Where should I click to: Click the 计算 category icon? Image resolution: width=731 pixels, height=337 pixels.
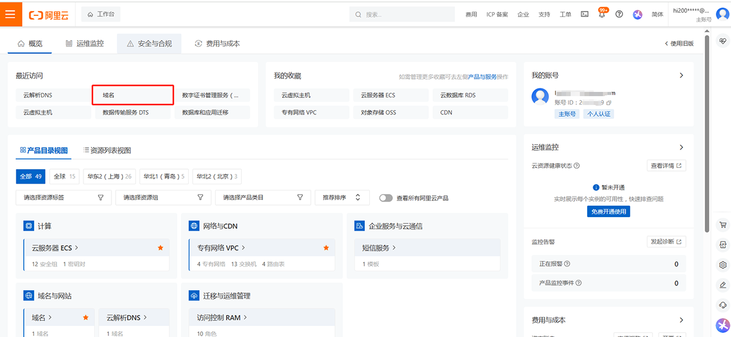(x=28, y=226)
